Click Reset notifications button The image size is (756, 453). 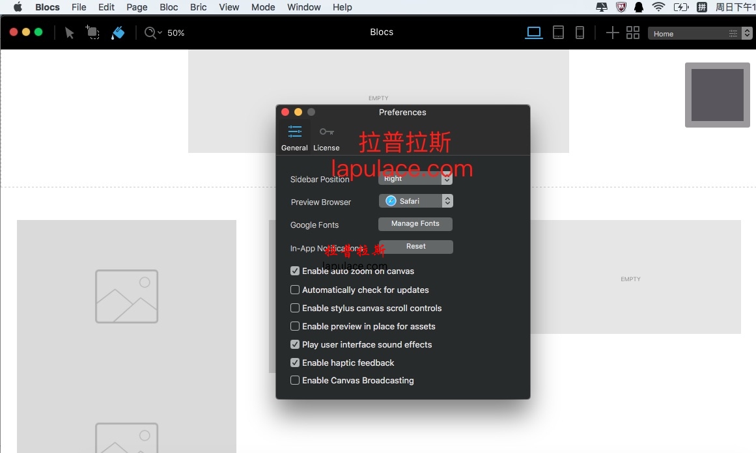point(415,247)
